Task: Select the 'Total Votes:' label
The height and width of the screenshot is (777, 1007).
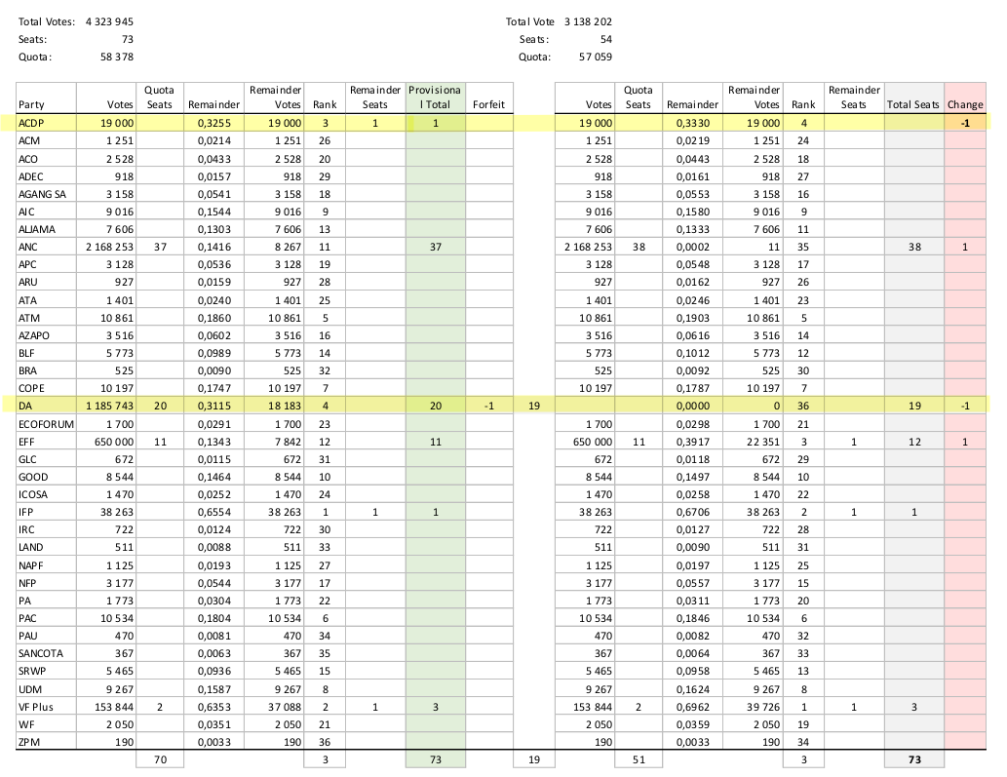Action: pyautogui.click(x=47, y=21)
